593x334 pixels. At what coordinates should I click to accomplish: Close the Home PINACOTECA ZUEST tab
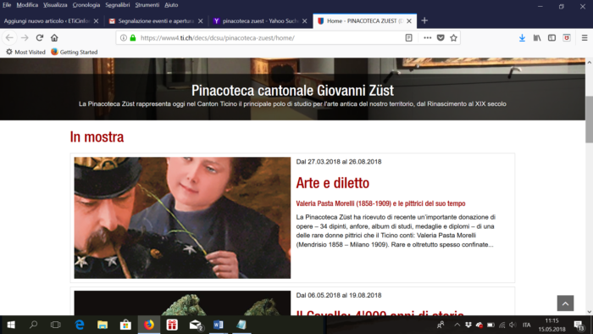point(409,21)
